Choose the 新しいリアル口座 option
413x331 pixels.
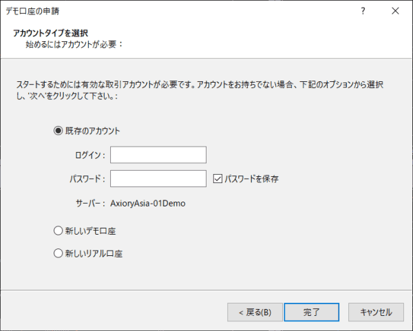tap(58, 253)
